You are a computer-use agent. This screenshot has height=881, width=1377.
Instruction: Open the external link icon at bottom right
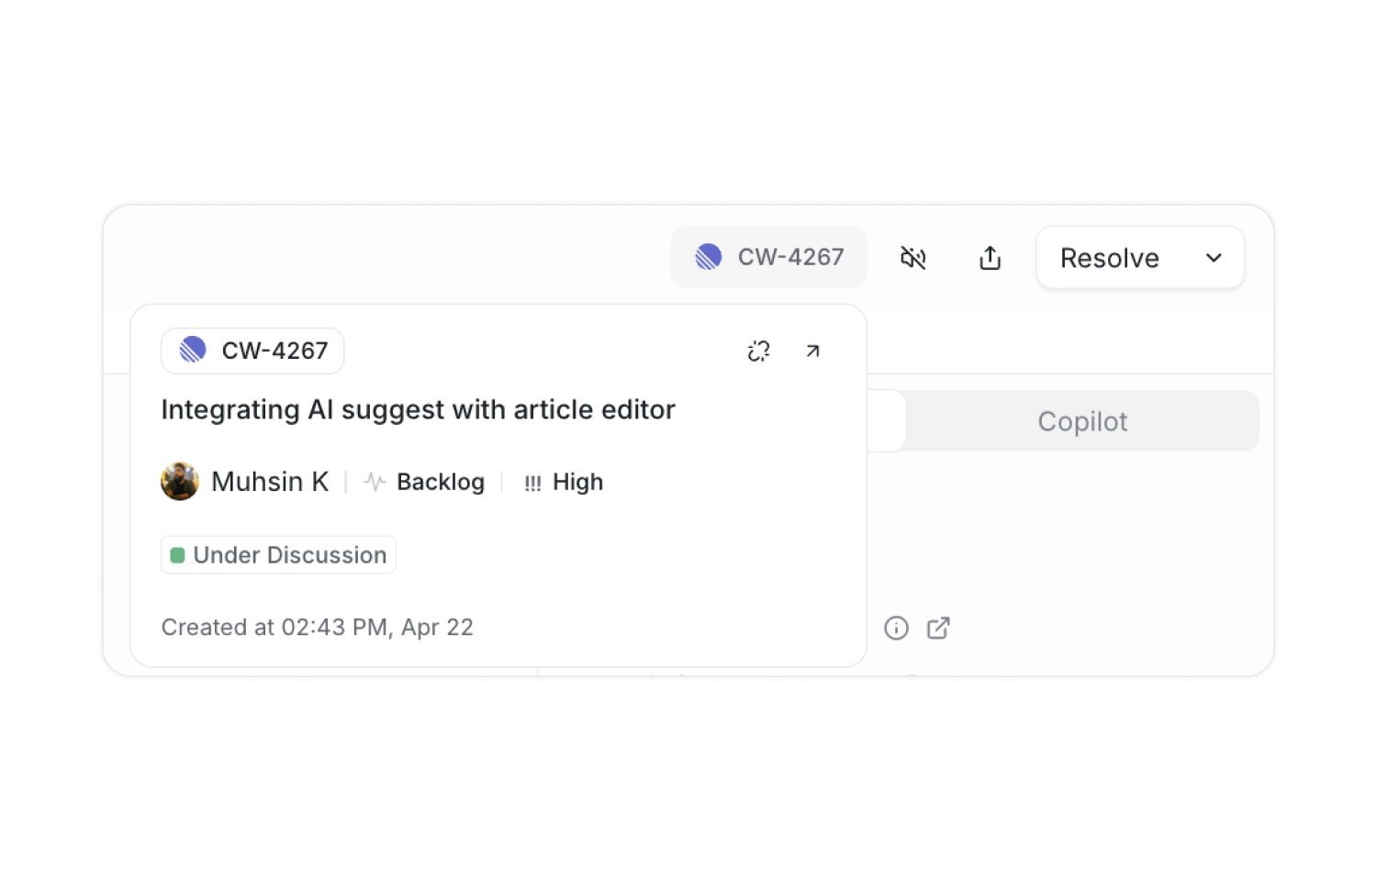click(938, 628)
